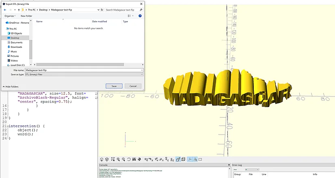Toggle Show Axes in viewport
Image resolution: width=335 pixels, height=178 pixels.
point(190,159)
